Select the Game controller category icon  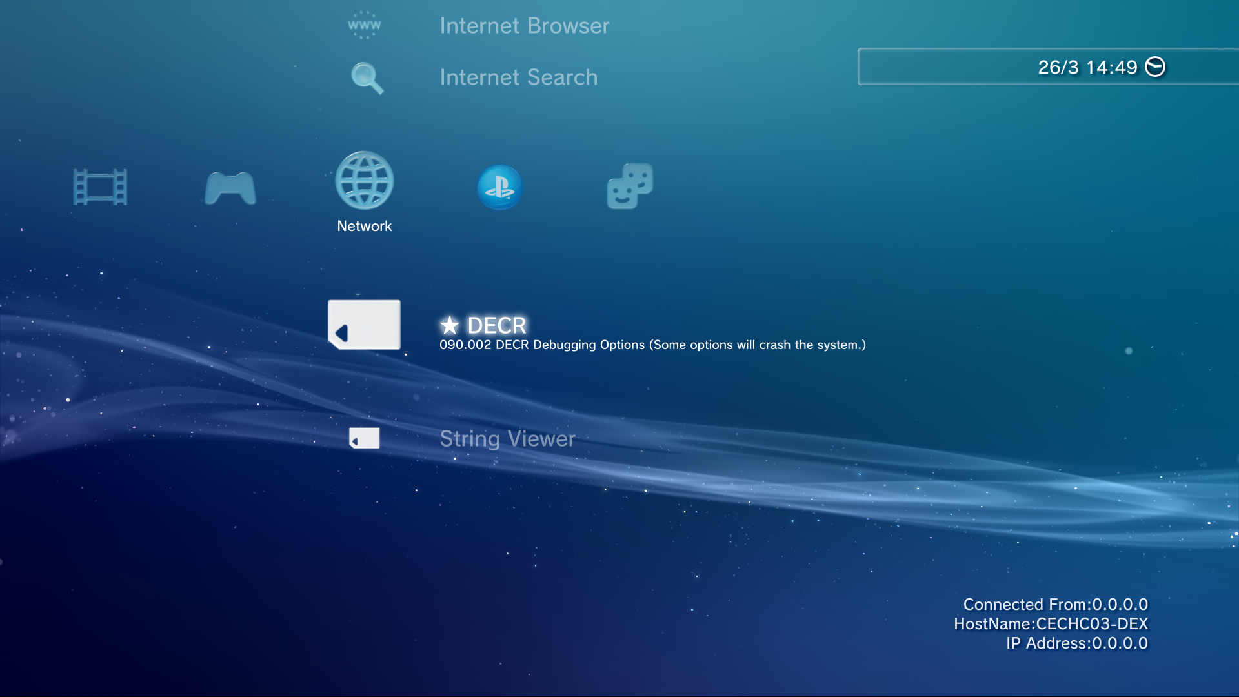click(x=230, y=188)
